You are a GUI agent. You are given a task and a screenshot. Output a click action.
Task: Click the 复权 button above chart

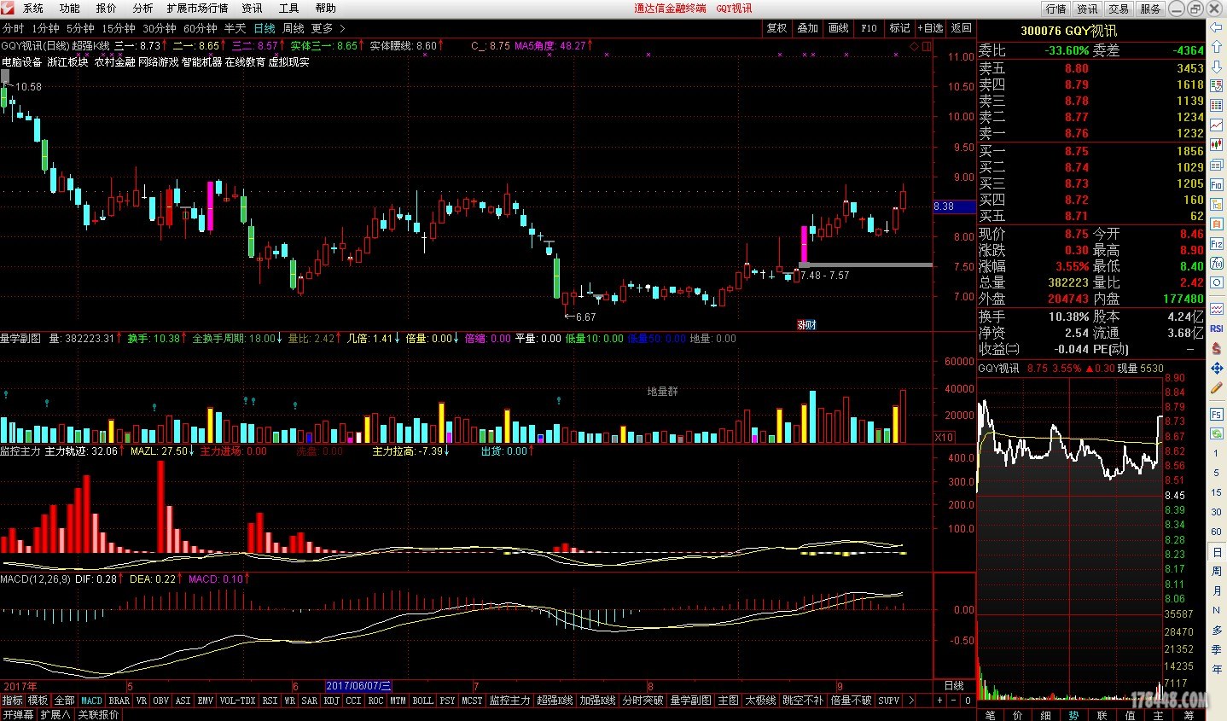pyautogui.click(x=776, y=28)
